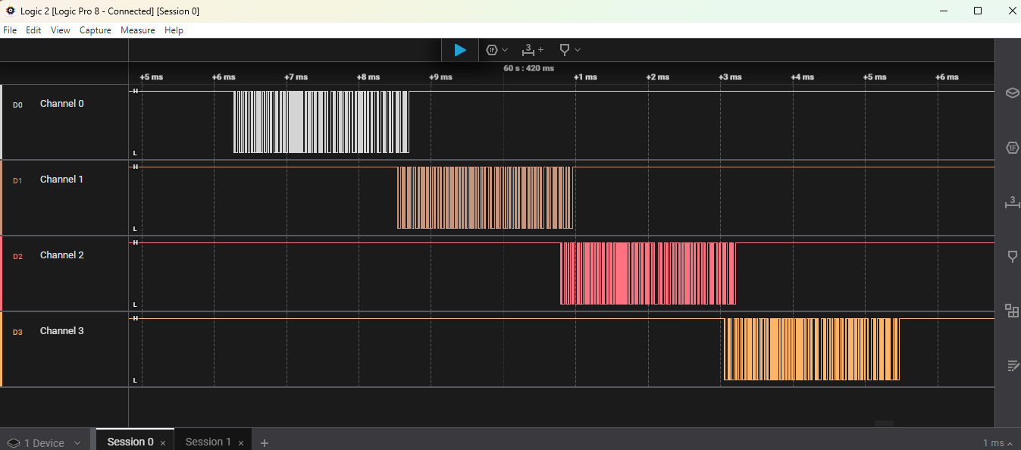Open the Measure menu

coord(137,30)
